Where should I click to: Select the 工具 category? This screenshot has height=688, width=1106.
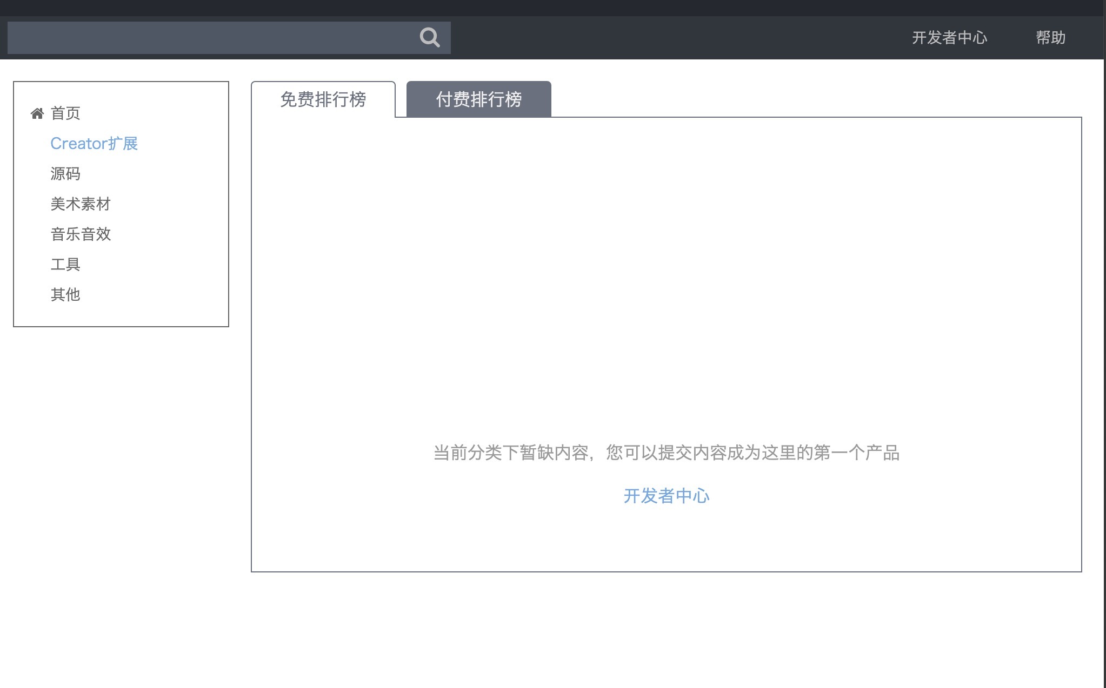[x=65, y=265]
